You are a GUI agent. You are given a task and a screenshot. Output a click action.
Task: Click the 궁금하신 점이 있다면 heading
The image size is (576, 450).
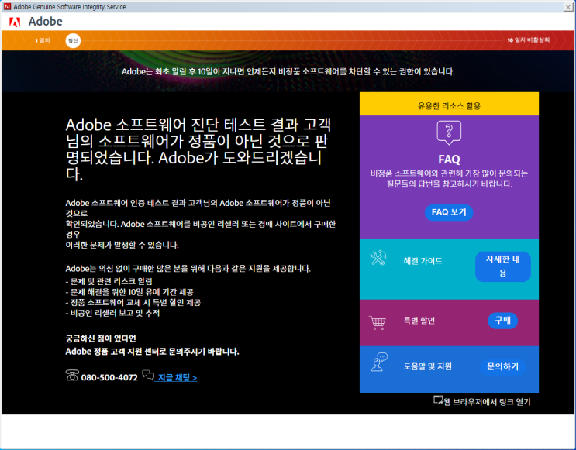click(101, 338)
